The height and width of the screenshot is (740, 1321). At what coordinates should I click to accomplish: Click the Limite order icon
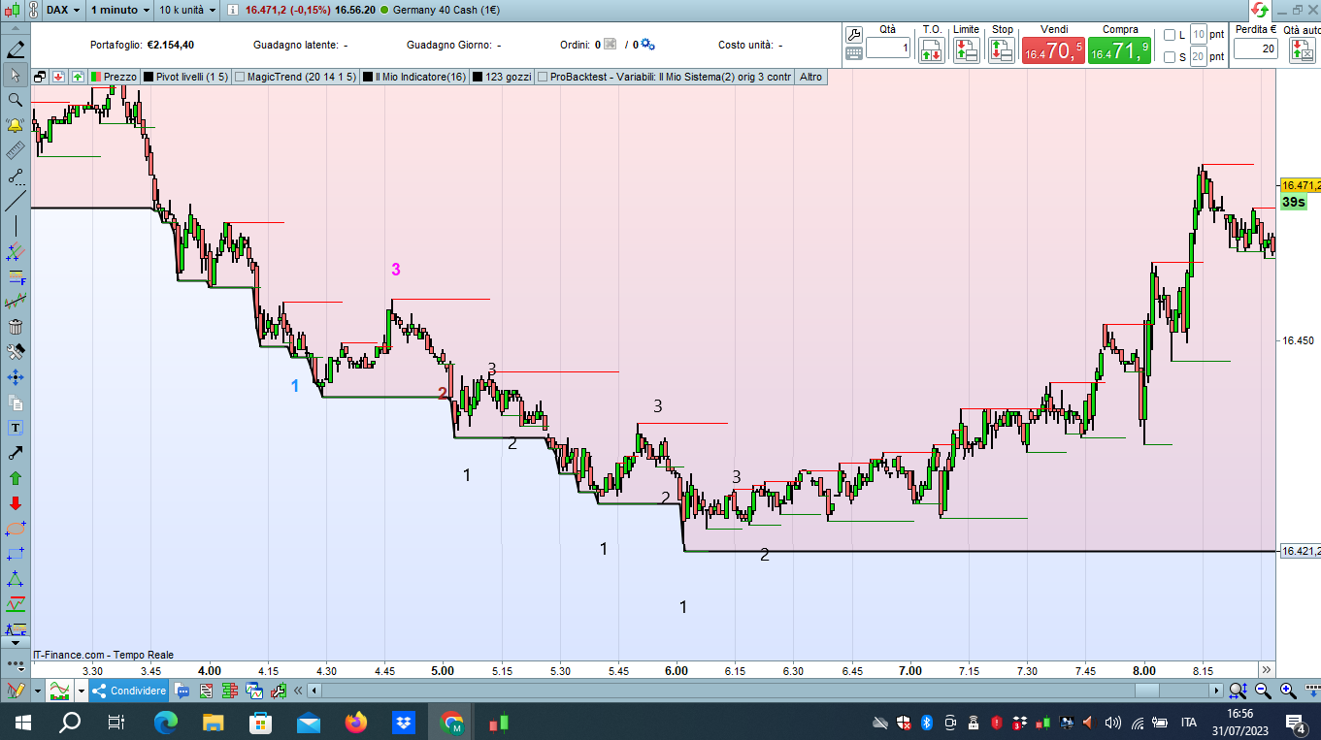pos(966,51)
